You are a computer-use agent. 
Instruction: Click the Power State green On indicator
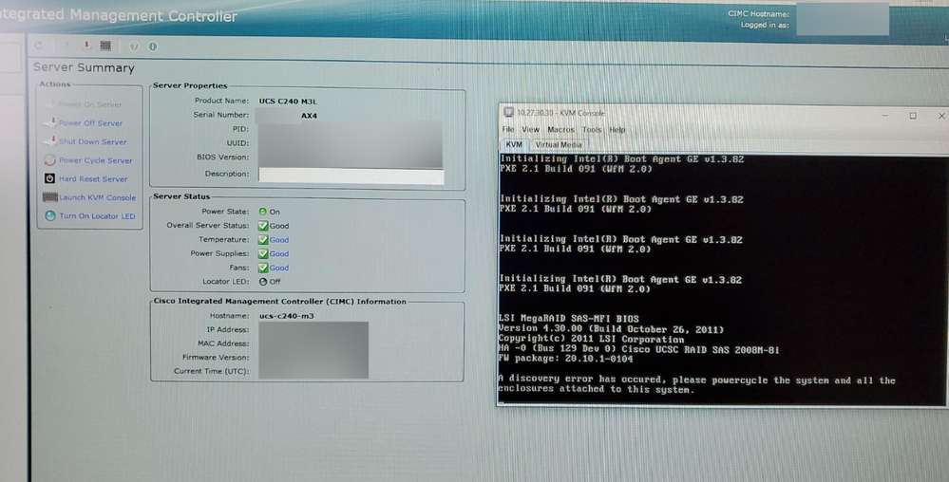point(263,212)
